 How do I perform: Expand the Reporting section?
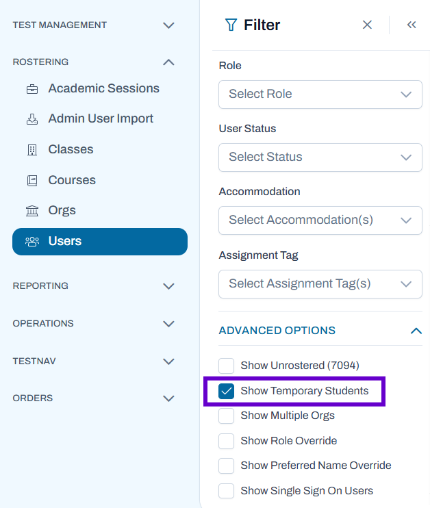[168, 286]
